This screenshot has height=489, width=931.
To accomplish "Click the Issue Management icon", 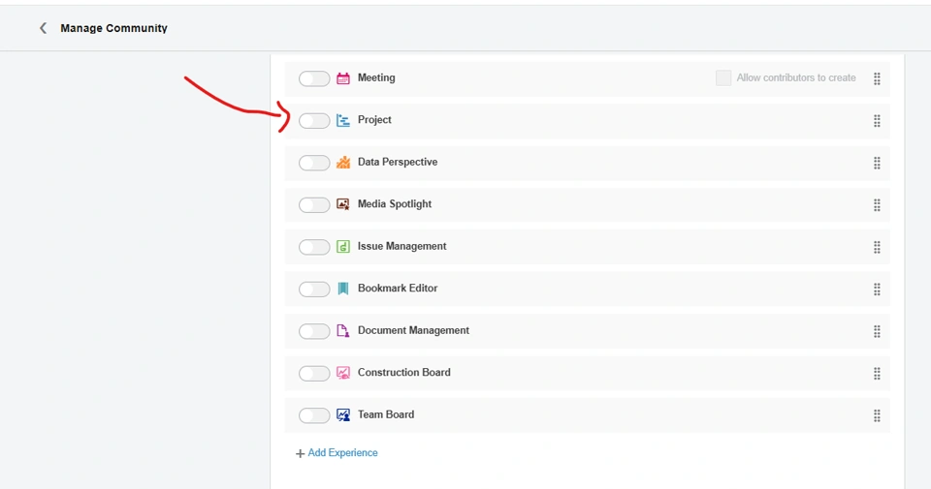I will [343, 247].
